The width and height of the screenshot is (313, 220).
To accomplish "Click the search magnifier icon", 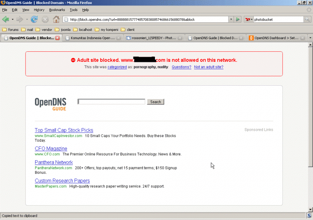I will tap(307, 19).
